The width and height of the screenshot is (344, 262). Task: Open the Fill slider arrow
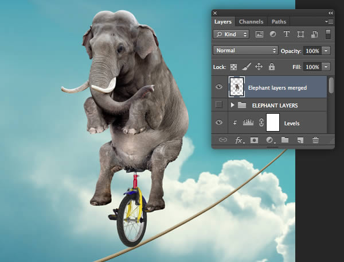pos(326,67)
